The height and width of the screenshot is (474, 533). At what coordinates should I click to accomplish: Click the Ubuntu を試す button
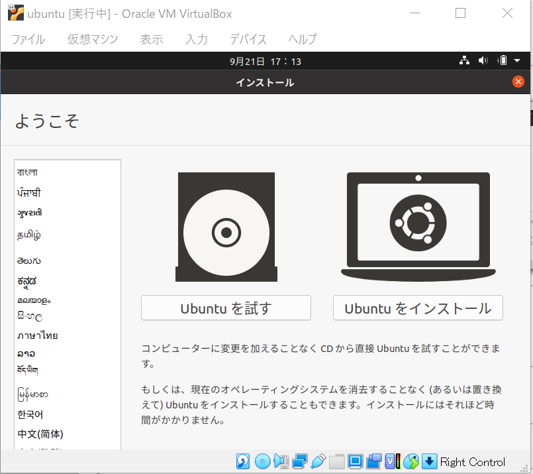226,308
